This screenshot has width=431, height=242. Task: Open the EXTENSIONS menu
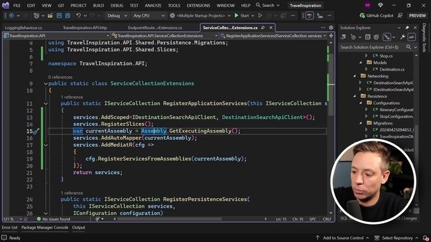(199, 5)
